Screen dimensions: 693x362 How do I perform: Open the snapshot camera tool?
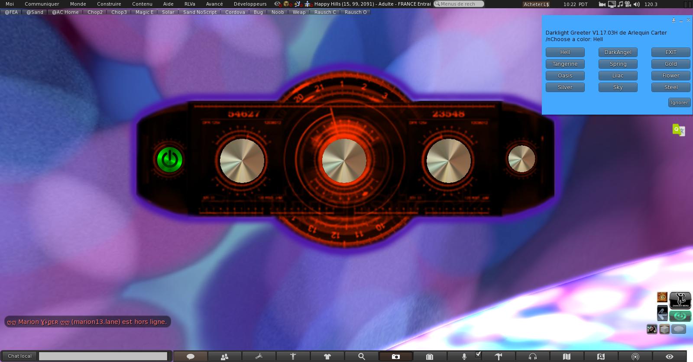(x=395, y=356)
